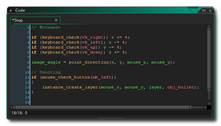Click vk_up in the code
The height and width of the screenshot is (126, 221).
[89, 48]
